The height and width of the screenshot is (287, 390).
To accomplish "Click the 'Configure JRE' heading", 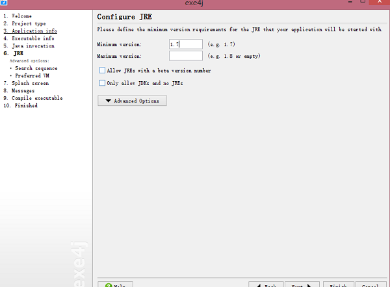I will click(124, 17).
